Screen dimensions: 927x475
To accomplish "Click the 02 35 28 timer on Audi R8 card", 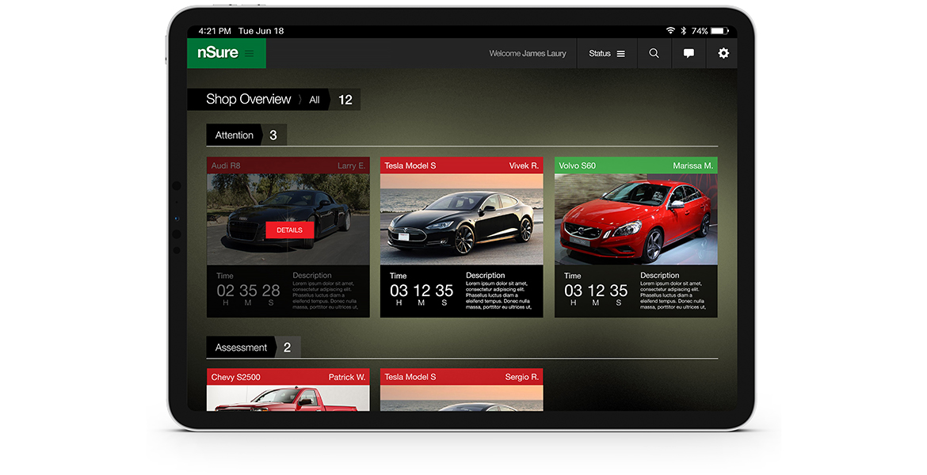I will click(248, 291).
